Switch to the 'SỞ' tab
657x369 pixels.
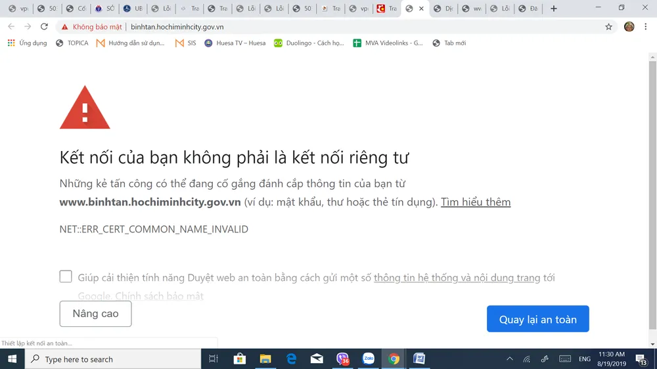click(105, 9)
